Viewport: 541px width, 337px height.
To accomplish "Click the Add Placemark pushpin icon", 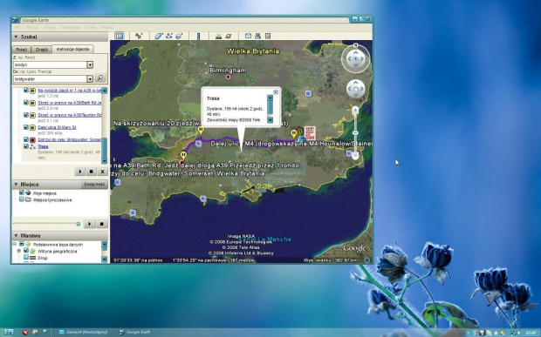I will pyautogui.click(x=139, y=36).
